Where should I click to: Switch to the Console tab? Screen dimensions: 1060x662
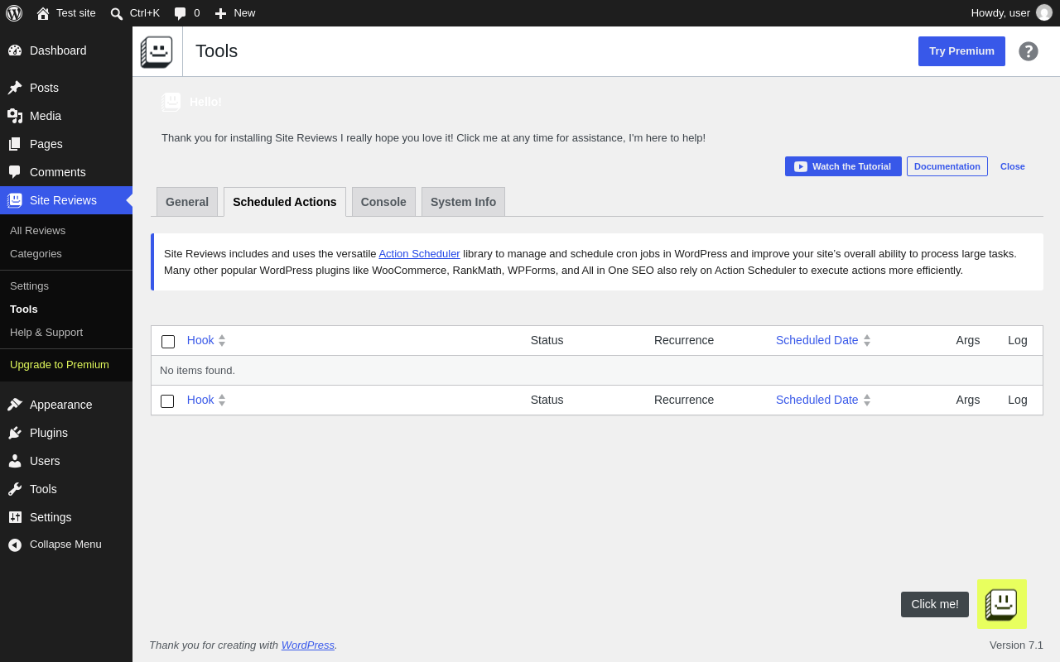(x=383, y=202)
